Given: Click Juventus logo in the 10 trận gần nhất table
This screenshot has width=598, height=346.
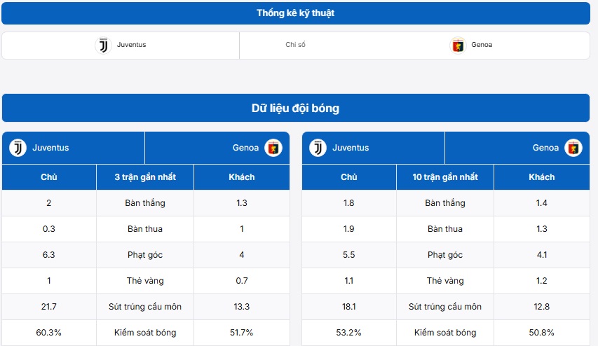Looking at the screenshot, I should click(318, 148).
